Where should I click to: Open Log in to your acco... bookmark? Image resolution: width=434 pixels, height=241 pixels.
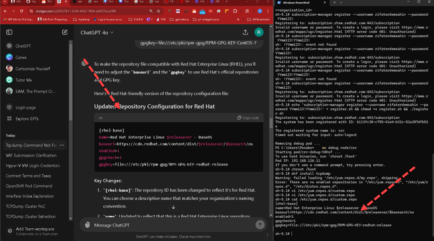tap(108, 20)
